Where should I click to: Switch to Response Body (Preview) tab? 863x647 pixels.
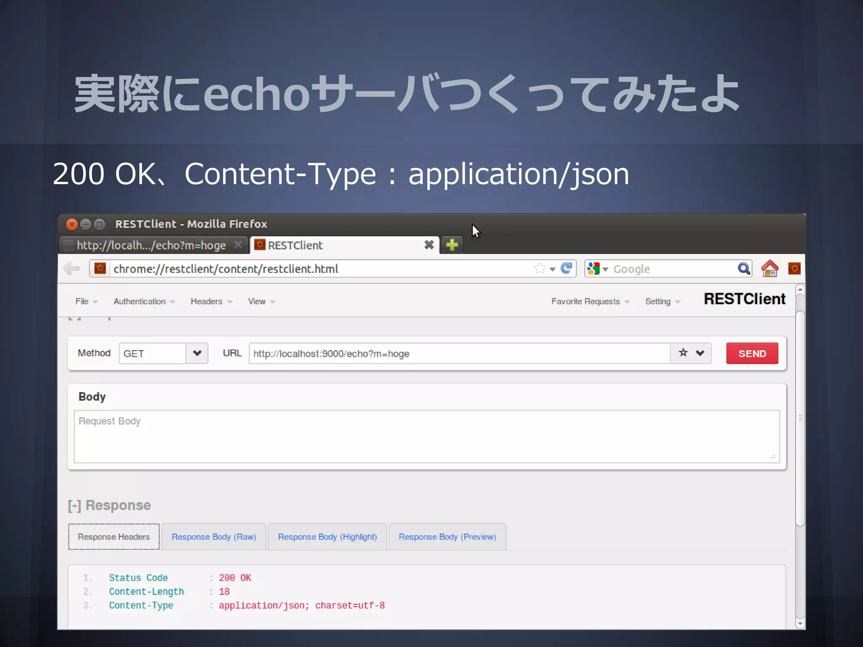coord(447,537)
